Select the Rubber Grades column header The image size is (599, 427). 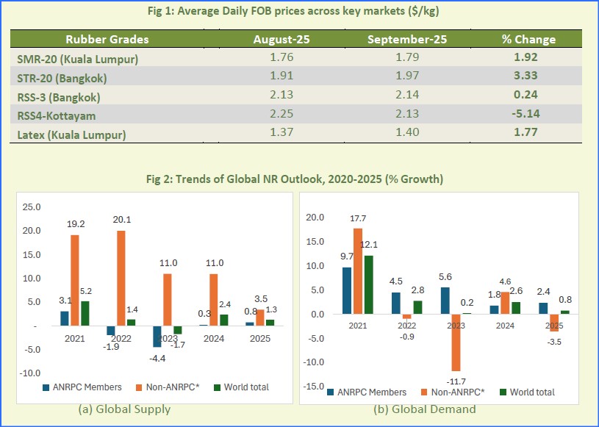pyautogui.click(x=107, y=40)
